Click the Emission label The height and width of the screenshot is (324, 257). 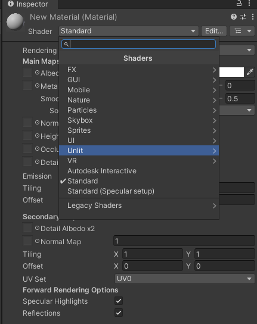(37, 176)
